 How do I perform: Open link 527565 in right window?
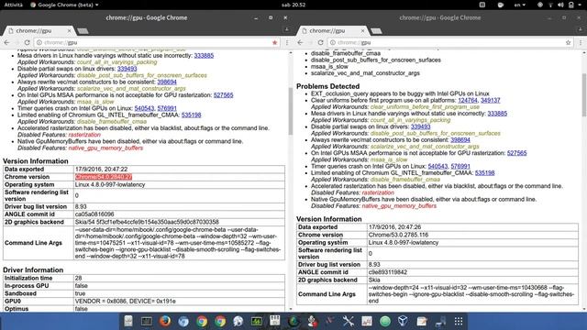(517, 153)
